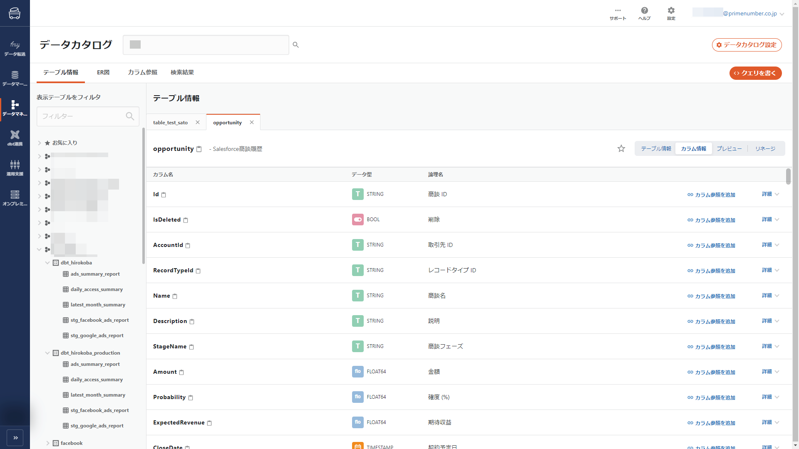Open the help icon
The image size is (799, 449).
[x=644, y=13]
